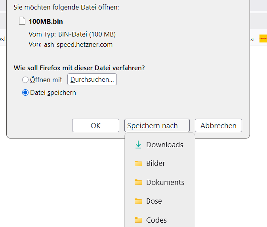Click the Dokuments folder icon
The image size is (267, 227).
[138, 183]
